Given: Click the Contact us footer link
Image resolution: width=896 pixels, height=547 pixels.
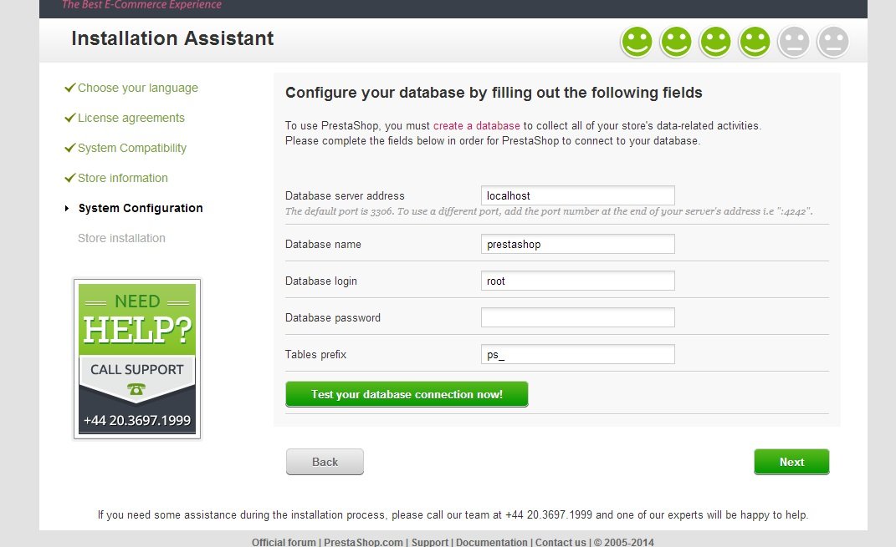Looking at the screenshot, I should (561, 542).
